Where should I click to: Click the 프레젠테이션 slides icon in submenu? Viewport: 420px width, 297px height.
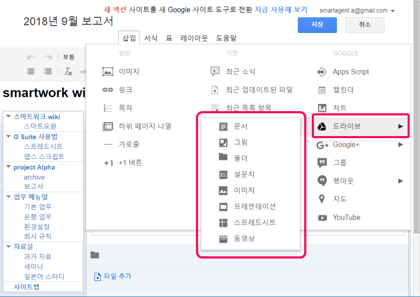click(223, 207)
